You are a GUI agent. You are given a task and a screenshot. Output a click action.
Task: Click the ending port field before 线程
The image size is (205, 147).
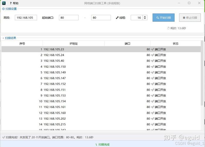pos(101,18)
